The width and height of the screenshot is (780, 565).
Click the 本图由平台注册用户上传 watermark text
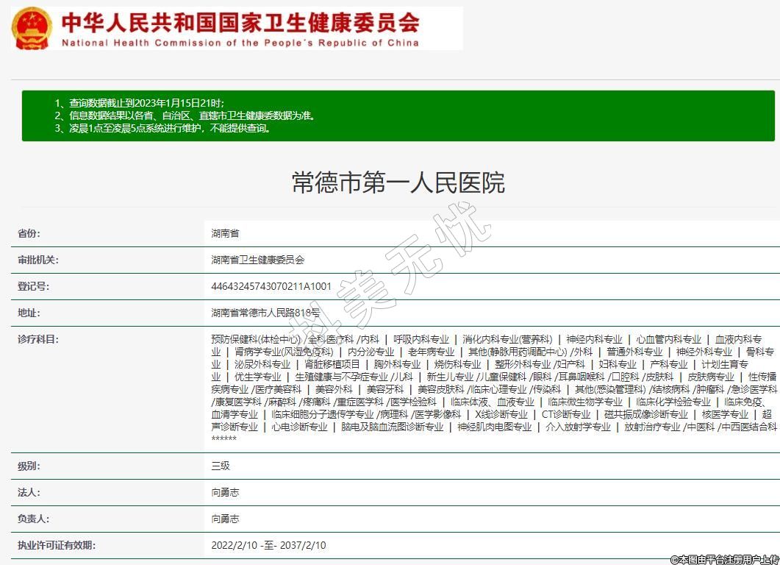point(724,559)
